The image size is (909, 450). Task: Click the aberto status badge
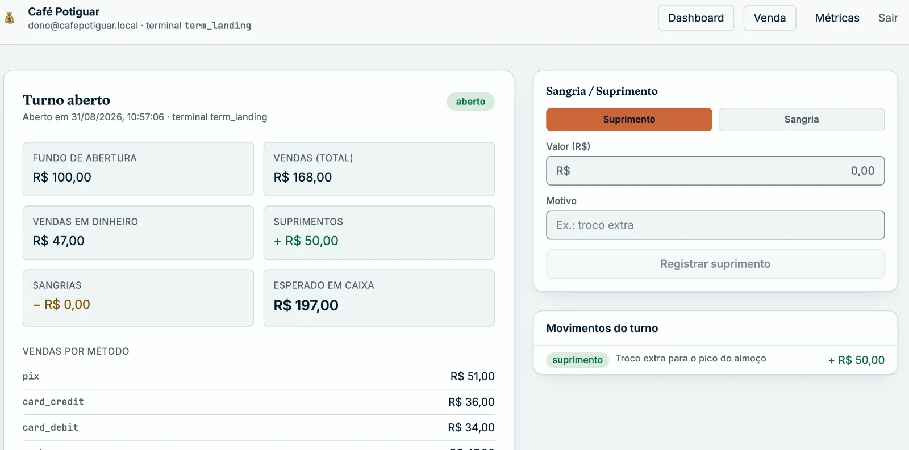pyautogui.click(x=470, y=102)
